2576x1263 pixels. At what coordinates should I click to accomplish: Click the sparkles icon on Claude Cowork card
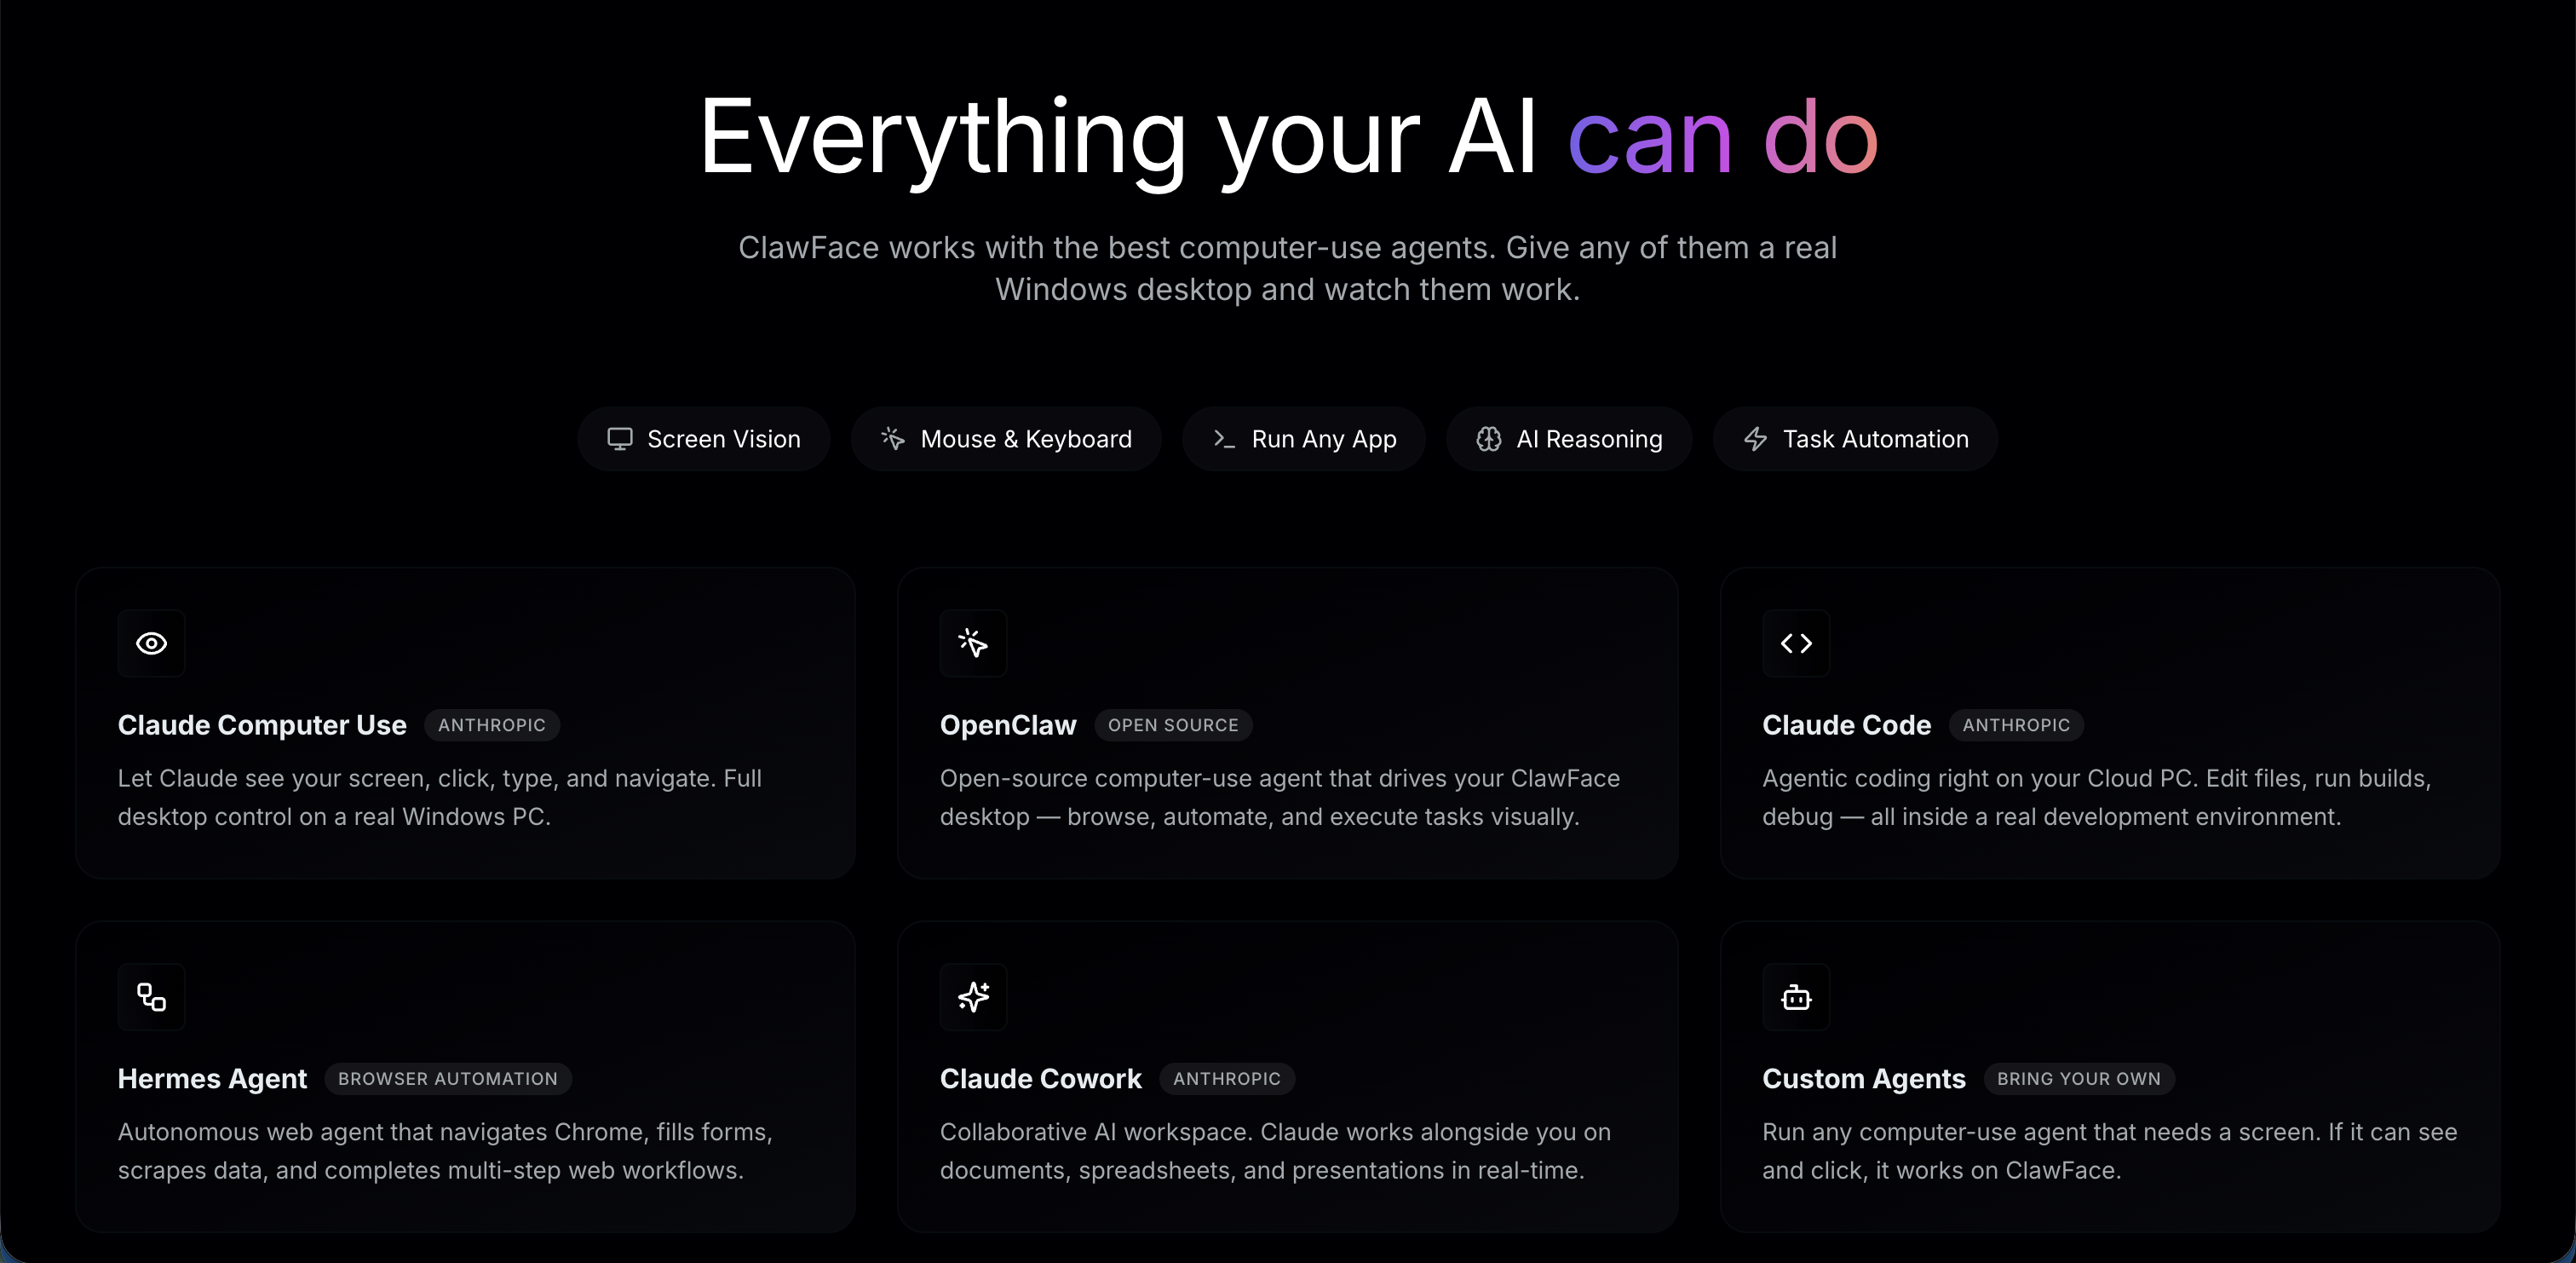pos(973,997)
